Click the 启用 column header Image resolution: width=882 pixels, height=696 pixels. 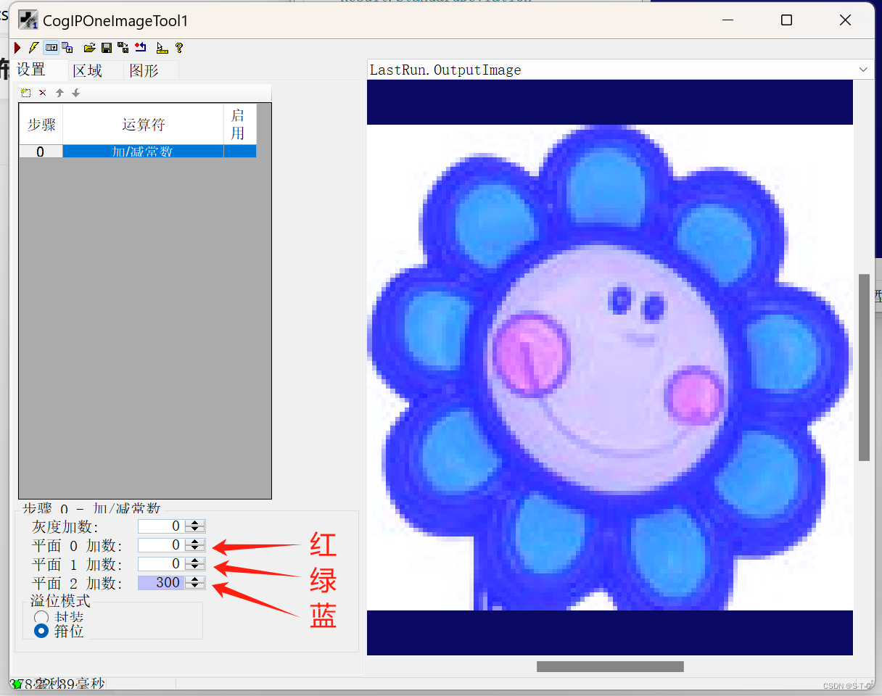239,125
